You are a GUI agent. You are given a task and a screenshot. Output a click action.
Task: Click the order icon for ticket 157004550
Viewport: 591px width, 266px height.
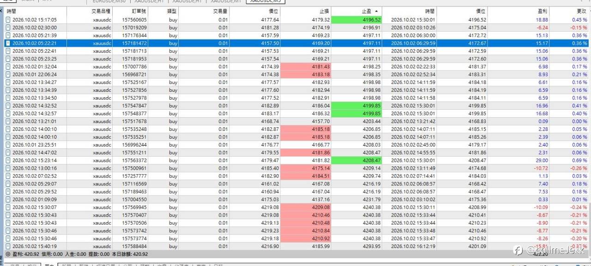coord(8,200)
